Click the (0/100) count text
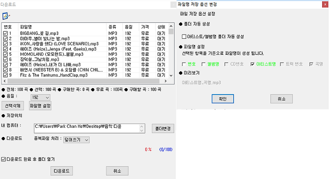Image resolution: width=329 pixels, height=179 pixels. (166, 149)
